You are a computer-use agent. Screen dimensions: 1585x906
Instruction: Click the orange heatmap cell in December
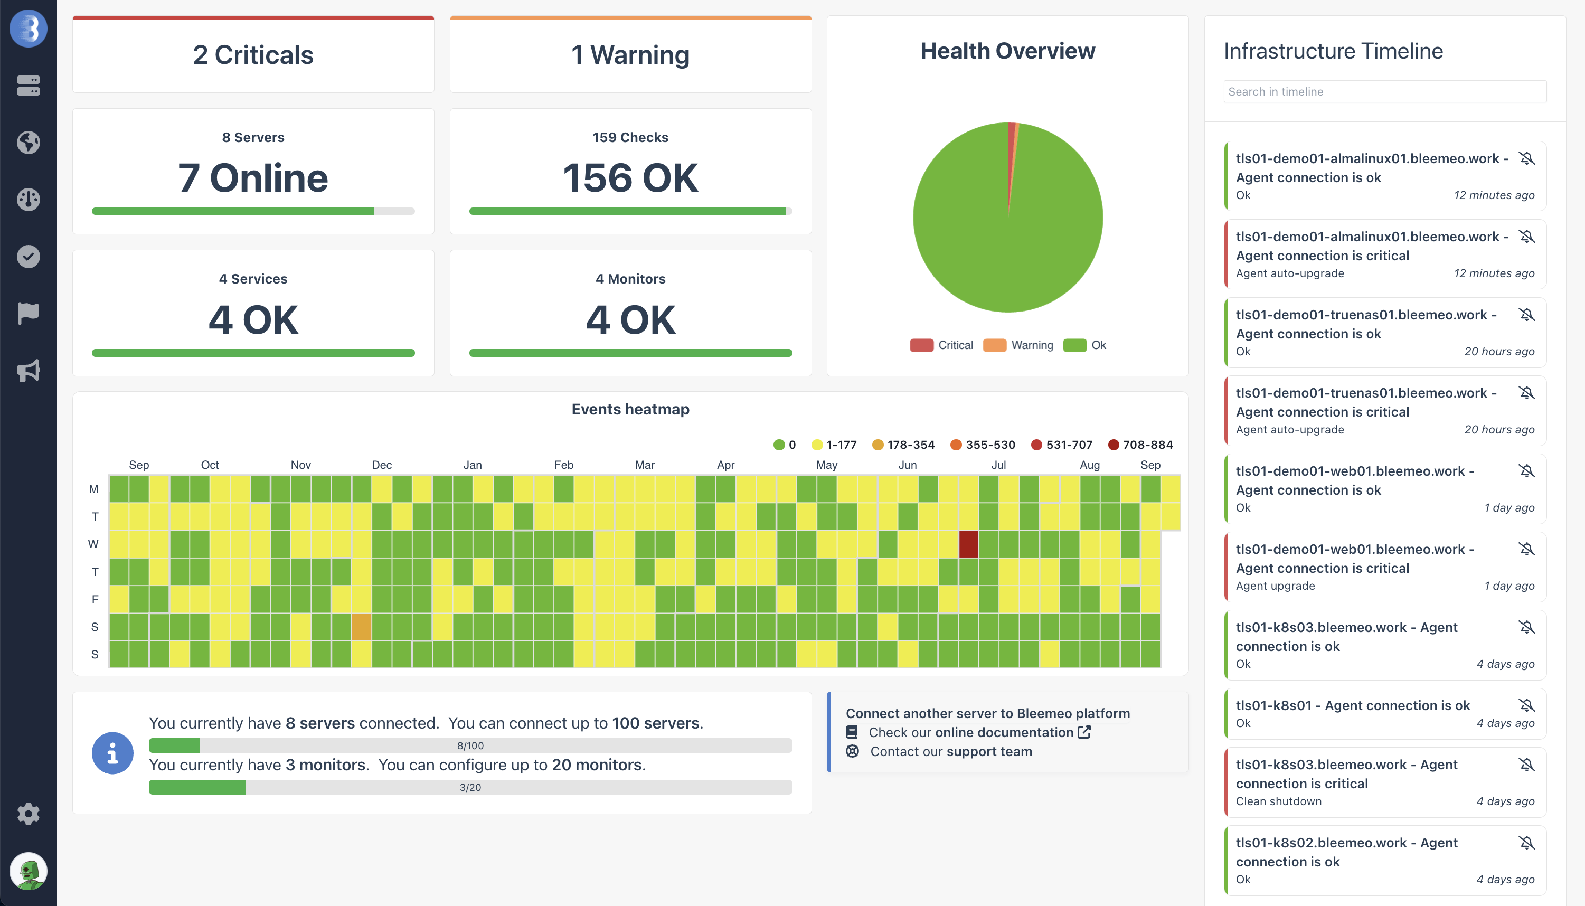(x=362, y=627)
